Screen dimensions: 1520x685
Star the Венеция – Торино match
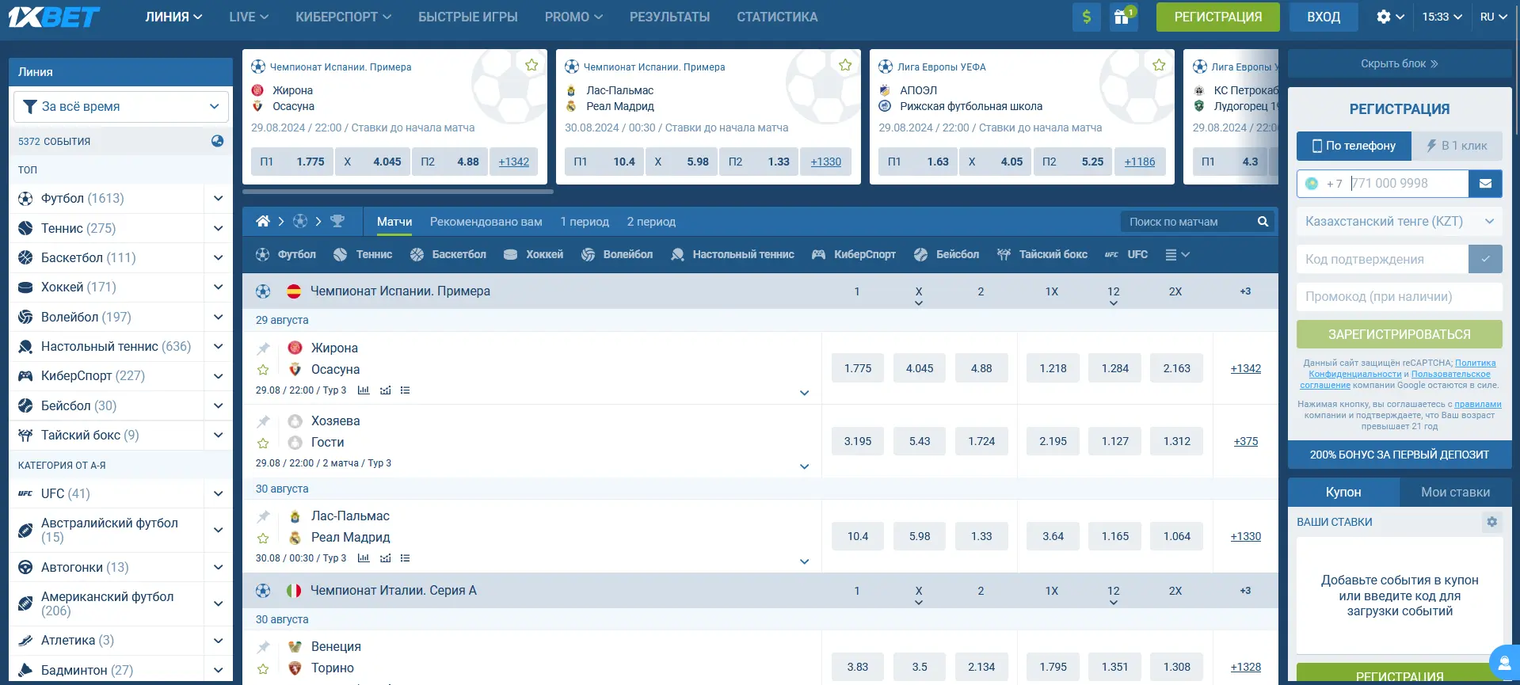pyautogui.click(x=264, y=668)
